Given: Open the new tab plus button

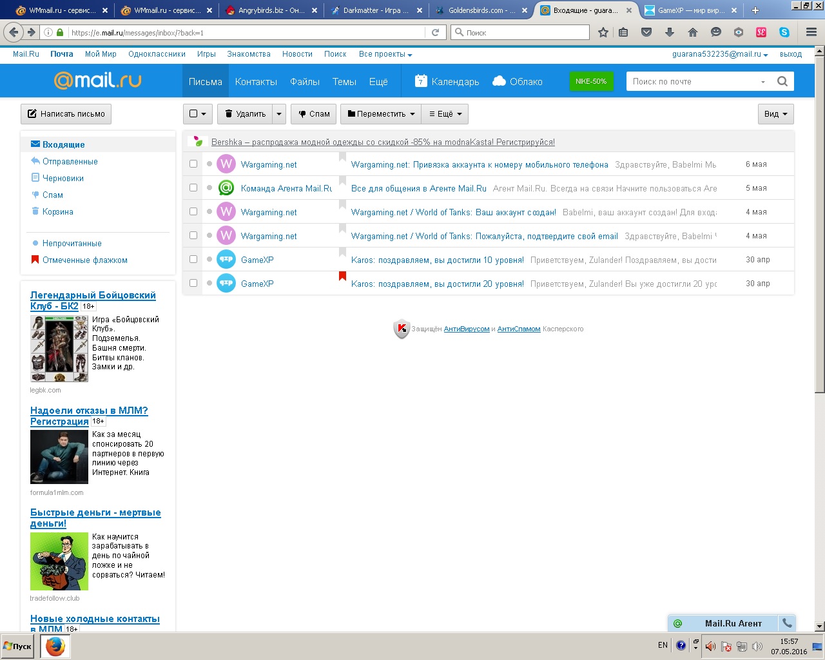Looking at the screenshot, I should pyautogui.click(x=755, y=10).
